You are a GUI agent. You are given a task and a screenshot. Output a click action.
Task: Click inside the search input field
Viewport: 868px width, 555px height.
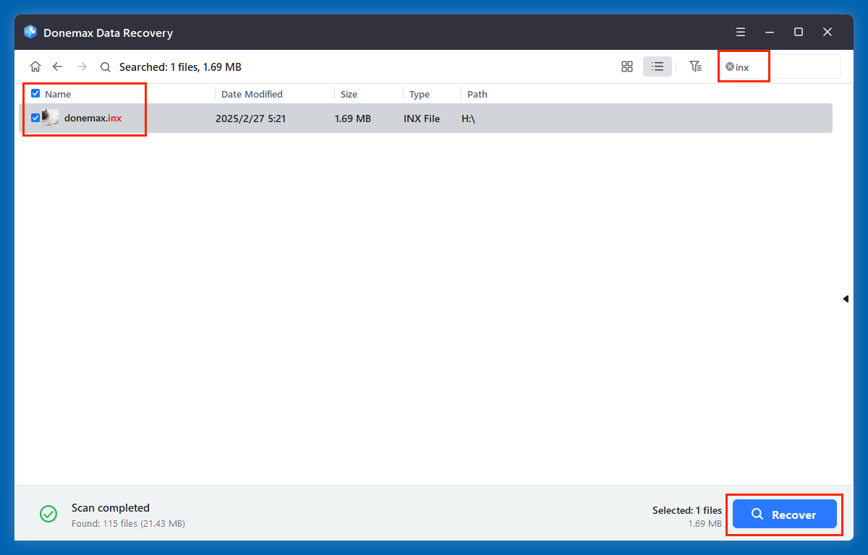coord(803,66)
